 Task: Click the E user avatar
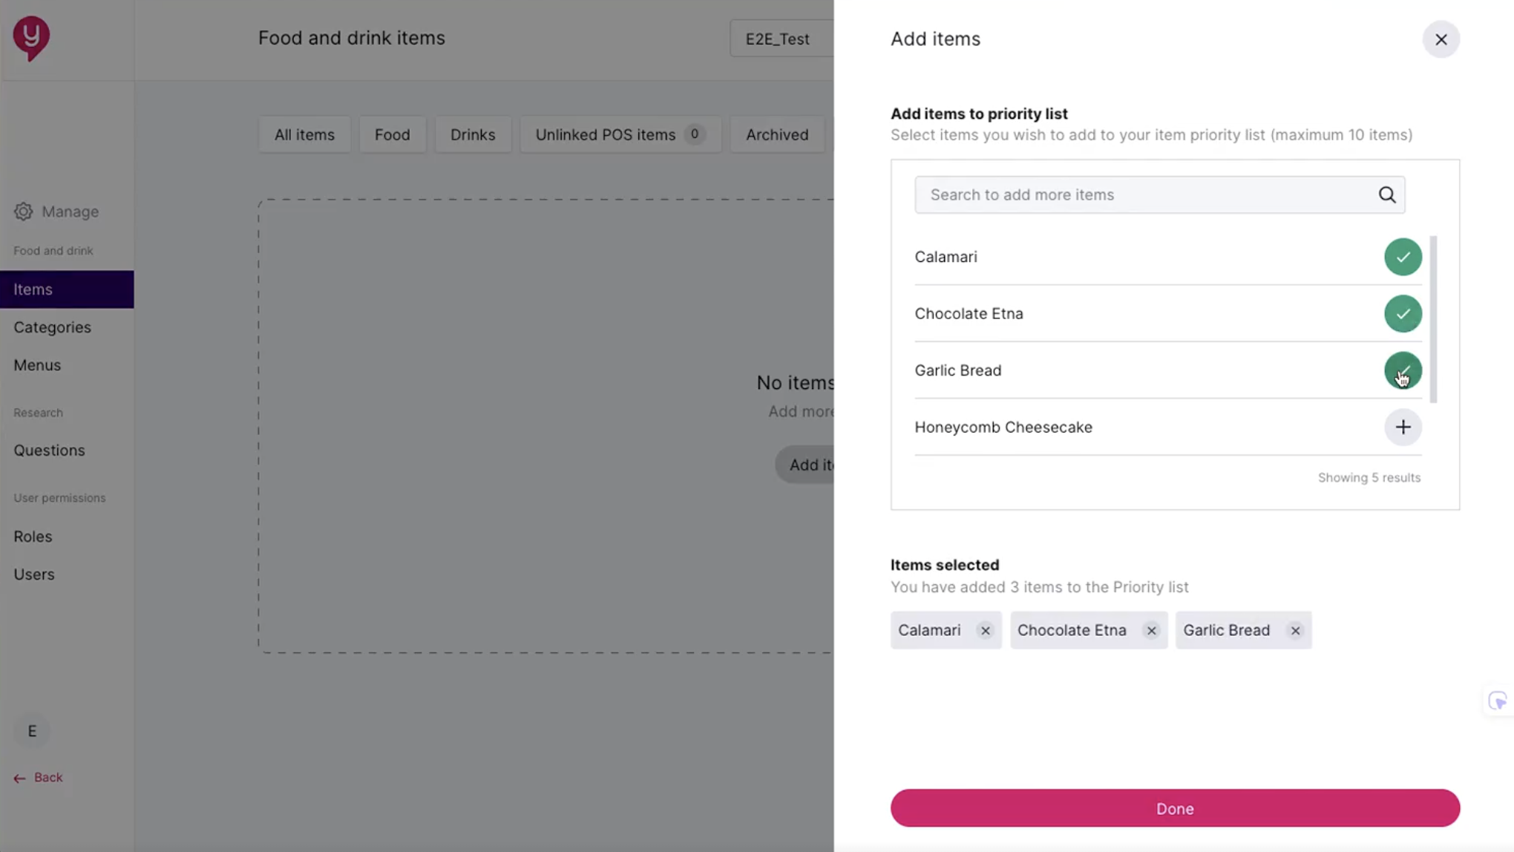point(32,731)
